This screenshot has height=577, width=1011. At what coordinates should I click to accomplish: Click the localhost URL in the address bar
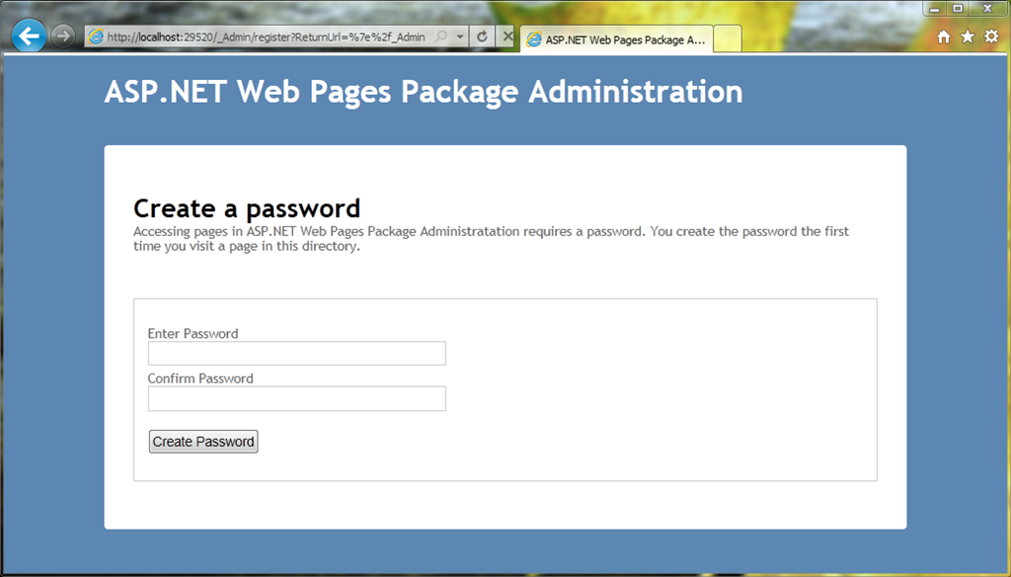click(x=267, y=38)
